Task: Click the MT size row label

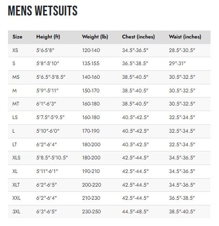Action: tap(16, 104)
